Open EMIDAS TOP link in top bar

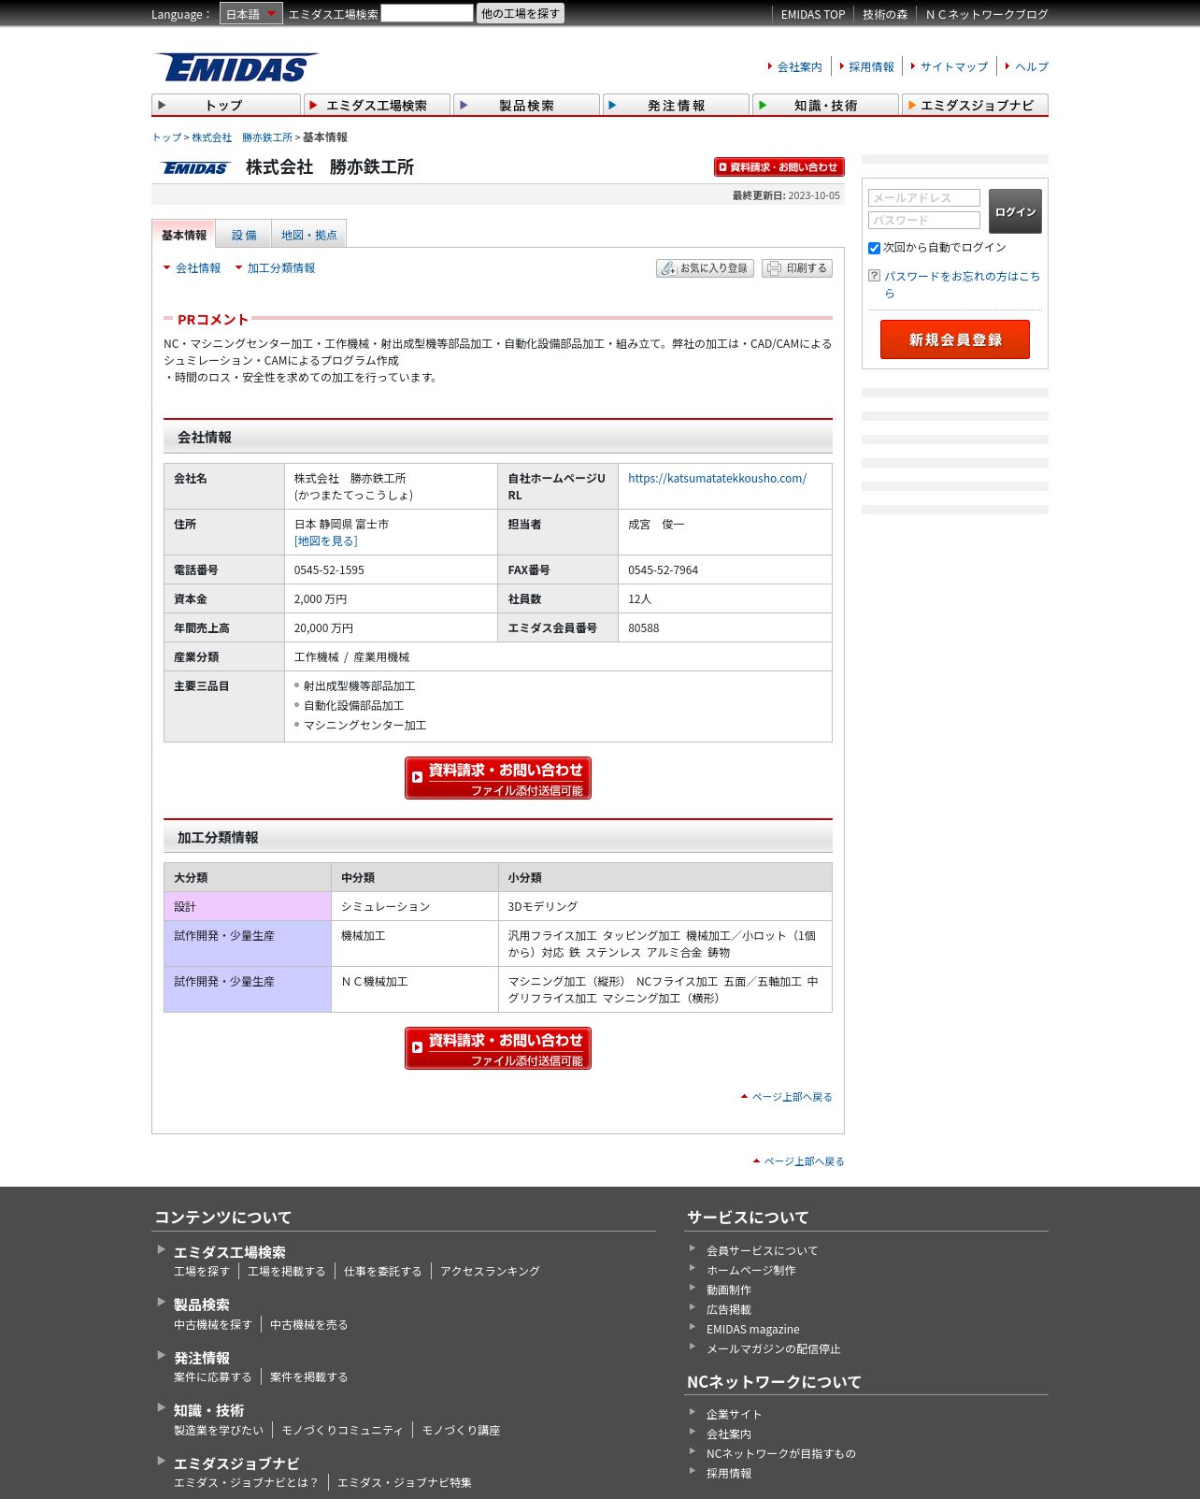coord(813,14)
